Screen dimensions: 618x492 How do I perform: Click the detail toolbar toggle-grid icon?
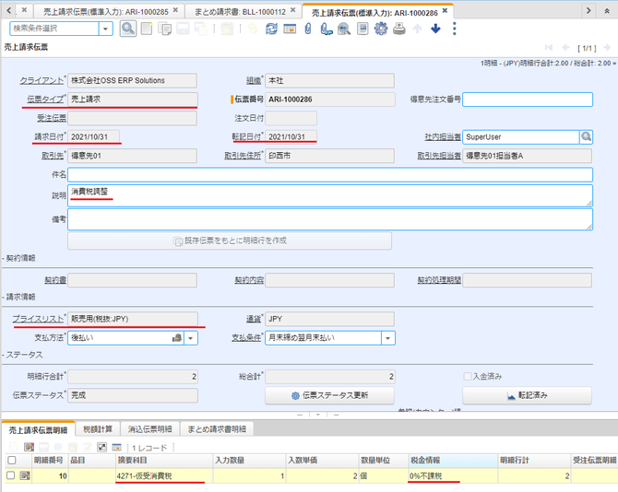tap(101, 447)
